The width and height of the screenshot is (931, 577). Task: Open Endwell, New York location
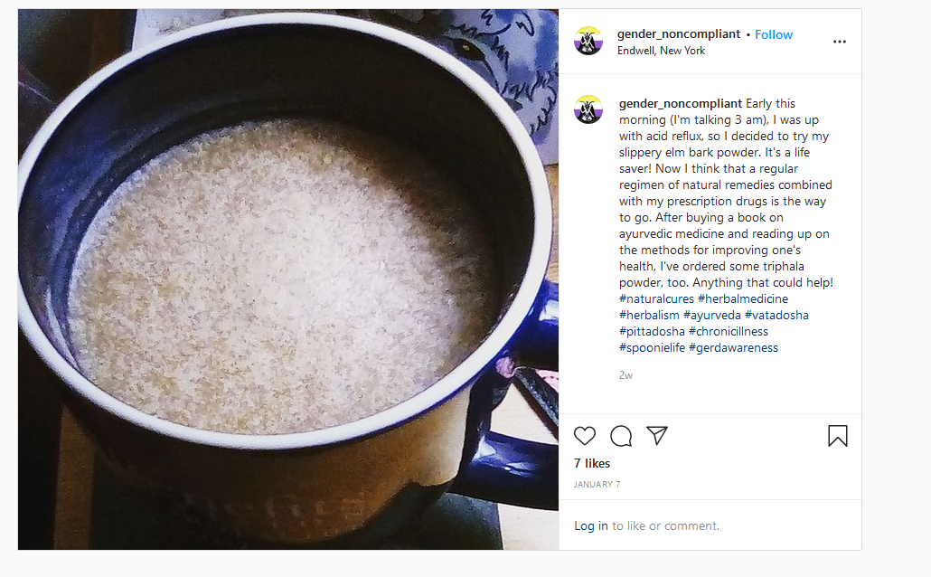click(x=661, y=51)
